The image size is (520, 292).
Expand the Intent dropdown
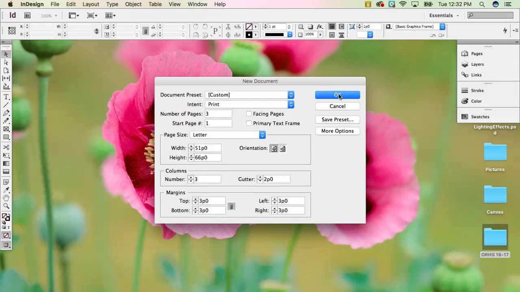tap(249, 104)
